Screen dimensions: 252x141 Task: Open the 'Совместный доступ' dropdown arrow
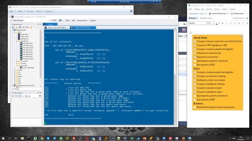tap(228, 14)
